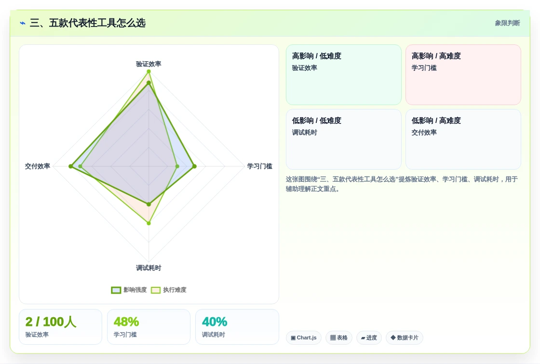The width and height of the screenshot is (540, 364).
Task: Click the section title 三、五款代表性工具怎么选
Action: coord(88,23)
